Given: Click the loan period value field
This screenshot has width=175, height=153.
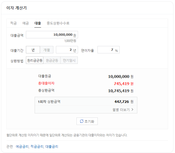Looking at the screenshot, I should [x=67, y=50].
